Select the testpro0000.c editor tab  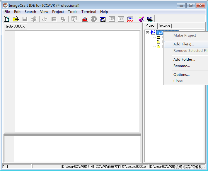[x=16, y=26]
